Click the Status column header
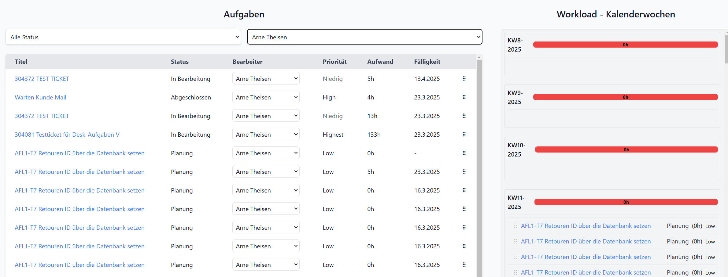The height and width of the screenshot is (277, 728). pos(180,62)
